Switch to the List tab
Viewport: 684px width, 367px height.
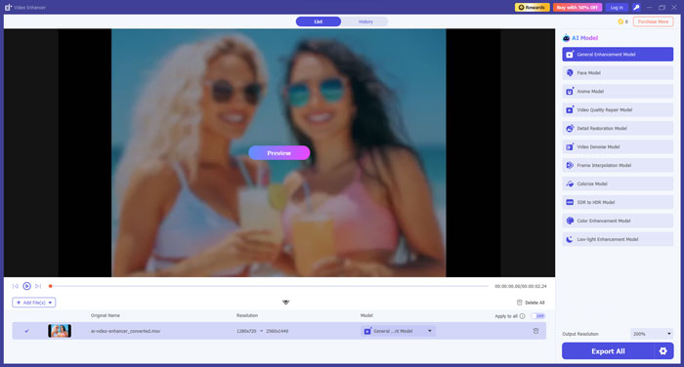click(319, 21)
